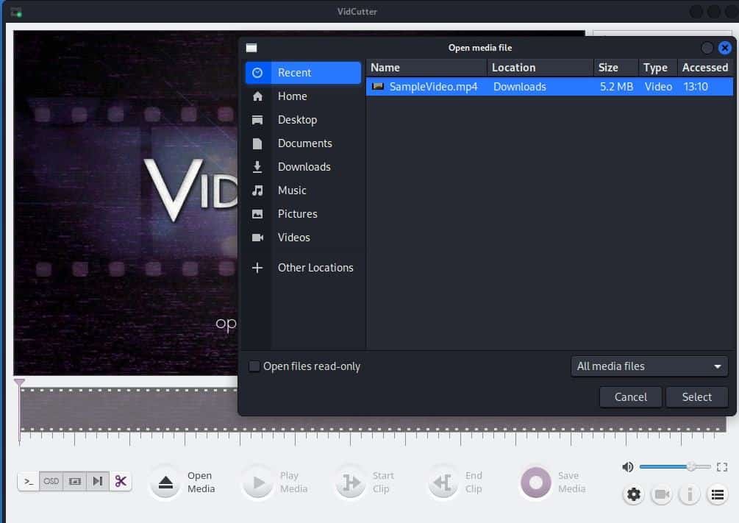
Task: Adjust the volume slider
Action: 675,467
